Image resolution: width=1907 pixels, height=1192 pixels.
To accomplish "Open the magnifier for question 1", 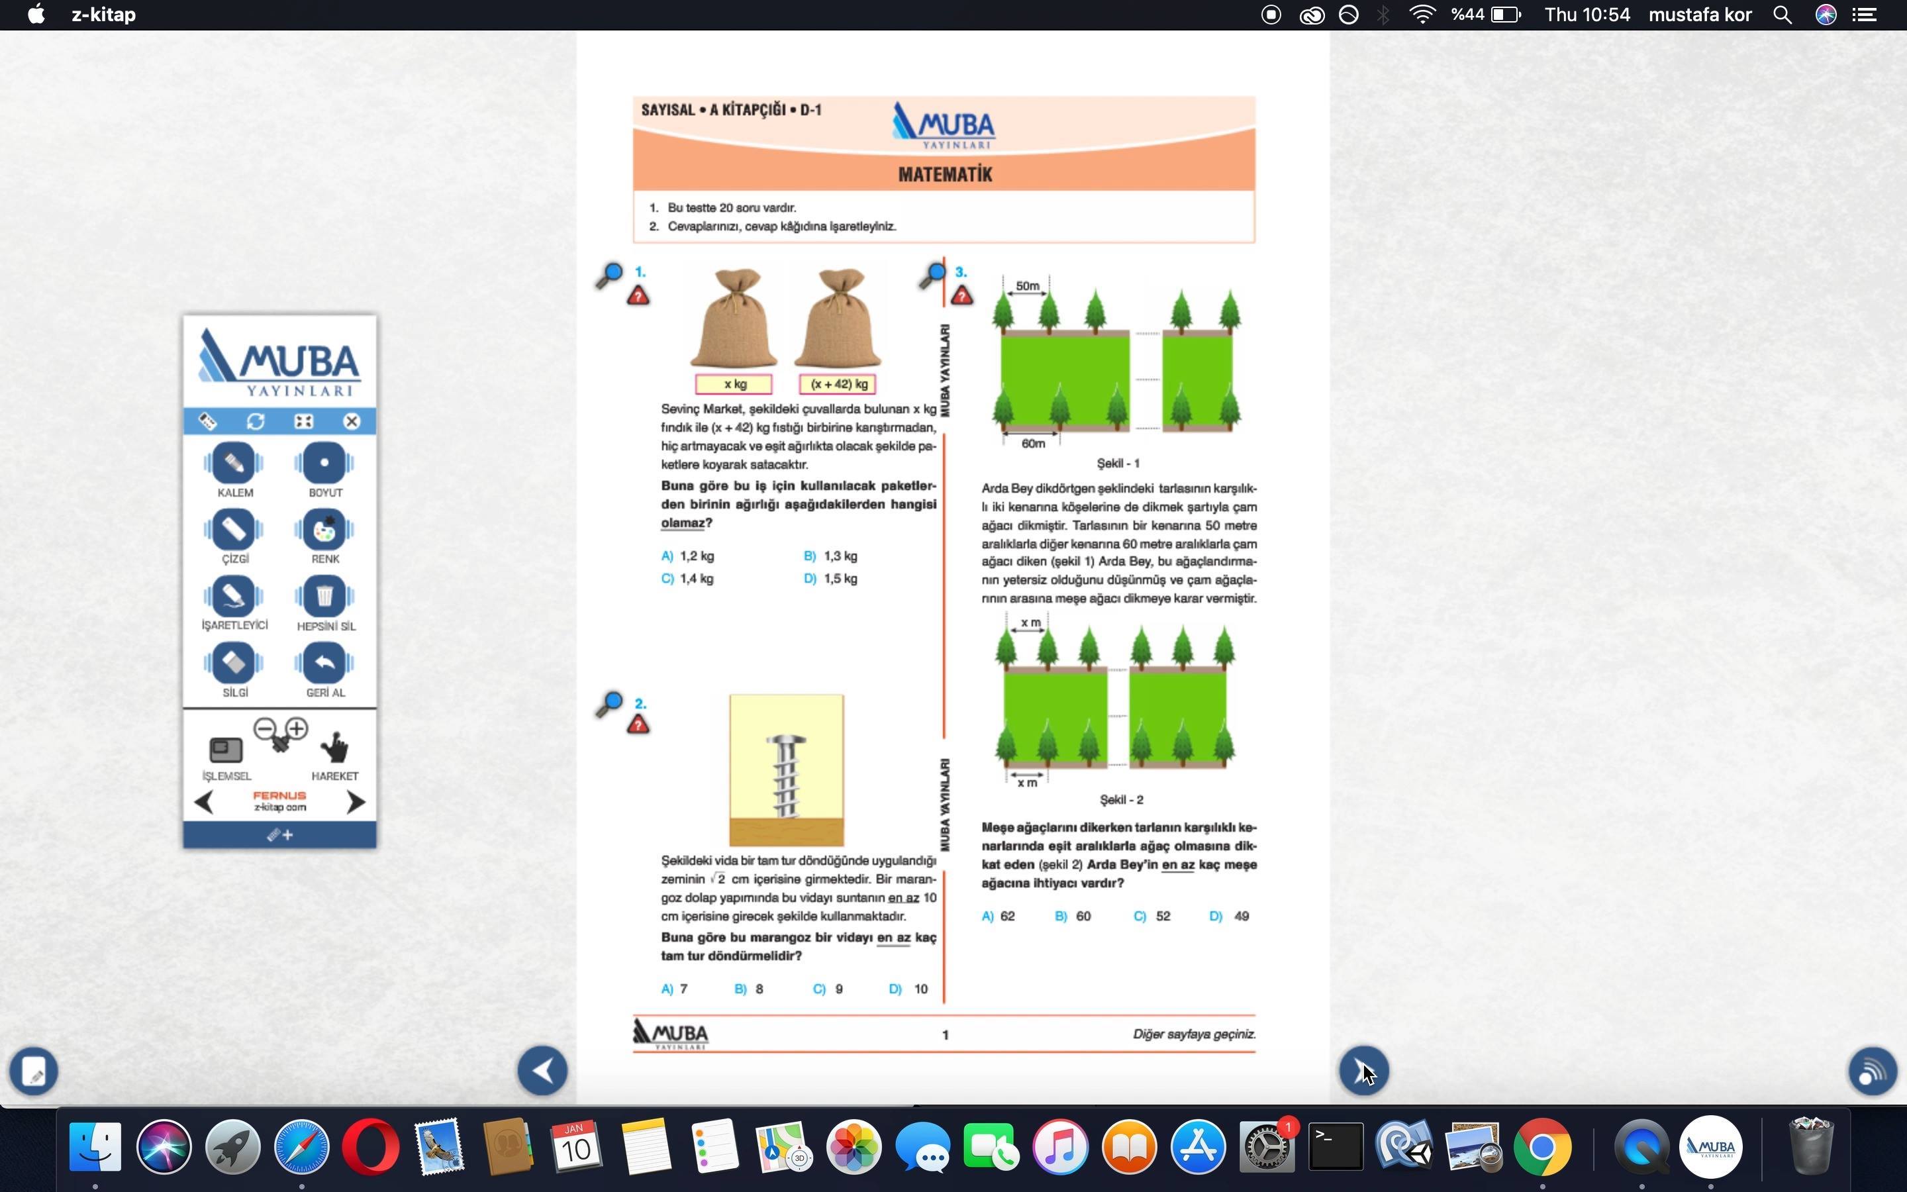I will 609,275.
